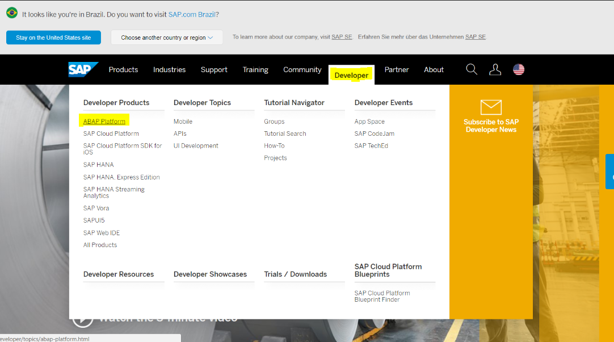
Task: Click the SAP Cloud Platform Blueprints heading
Action: 388,270
